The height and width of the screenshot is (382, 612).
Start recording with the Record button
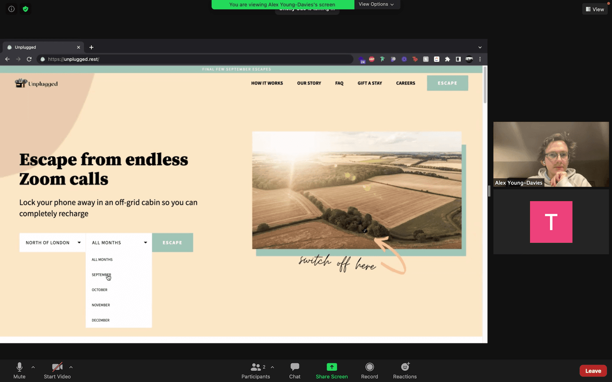[x=369, y=370]
